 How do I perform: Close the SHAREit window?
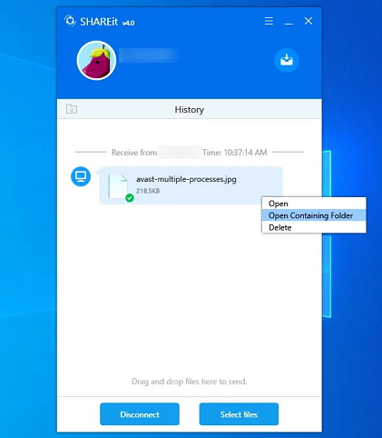[309, 21]
